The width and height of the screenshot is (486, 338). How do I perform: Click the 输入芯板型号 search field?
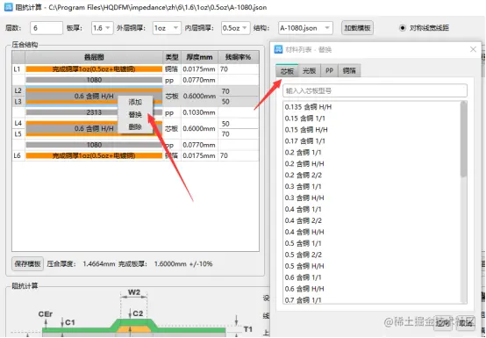click(x=375, y=90)
